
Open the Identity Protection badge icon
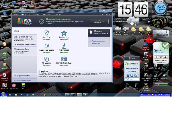pyautogui.click(x=64, y=59)
